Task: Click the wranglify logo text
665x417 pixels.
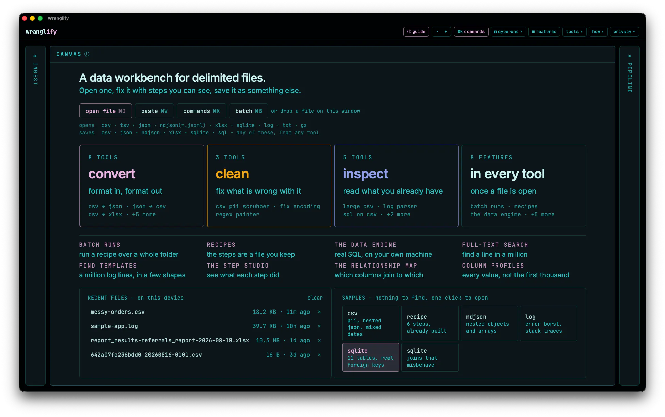Action: [x=41, y=32]
